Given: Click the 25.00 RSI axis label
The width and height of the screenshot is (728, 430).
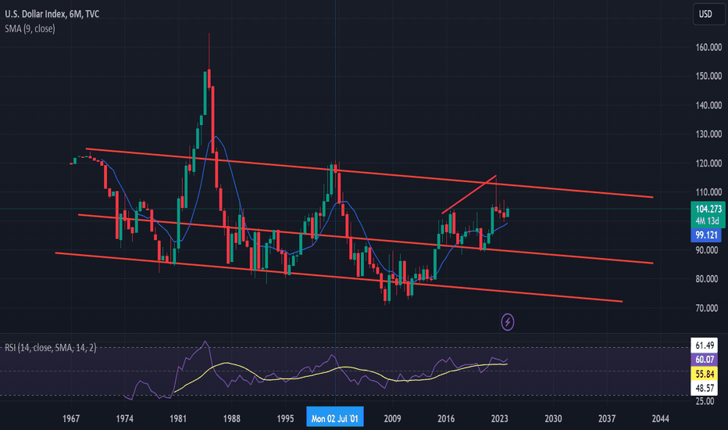Looking at the screenshot, I should (x=705, y=401).
